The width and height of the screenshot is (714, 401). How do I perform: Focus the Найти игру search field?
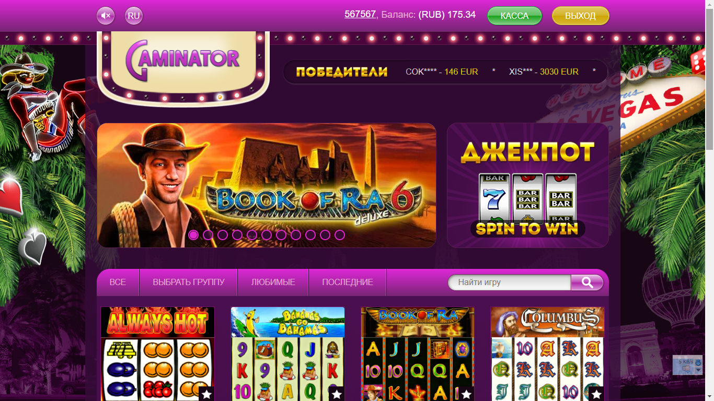pos(510,282)
